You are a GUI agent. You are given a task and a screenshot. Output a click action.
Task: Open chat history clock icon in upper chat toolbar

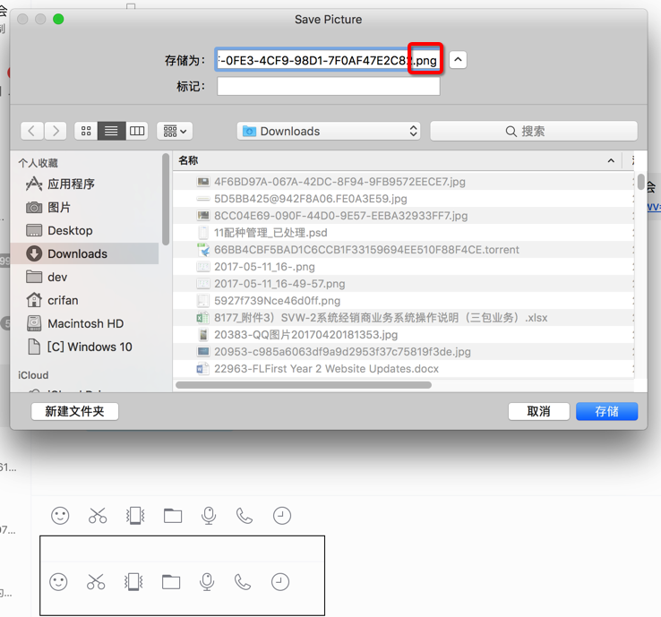(x=282, y=516)
